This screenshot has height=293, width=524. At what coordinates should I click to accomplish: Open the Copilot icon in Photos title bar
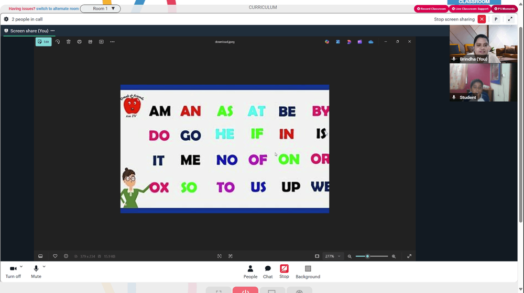pos(327,42)
